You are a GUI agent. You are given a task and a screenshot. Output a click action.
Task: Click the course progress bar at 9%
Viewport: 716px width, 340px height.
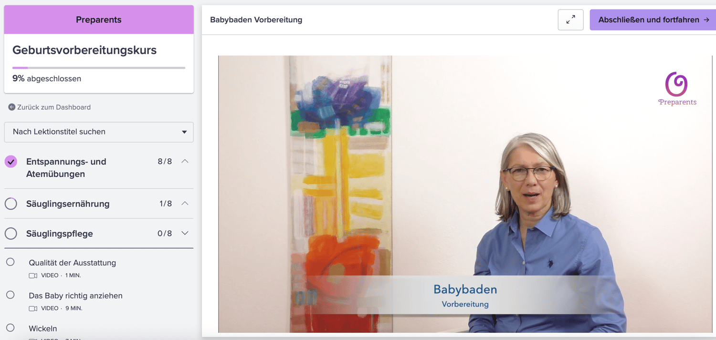point(99,68)
